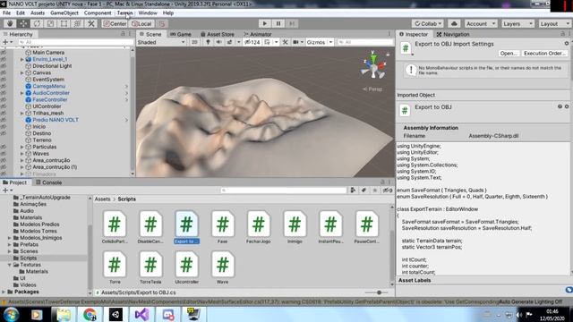Expand the Enviro_Level_1 hierarchy item

21,59
